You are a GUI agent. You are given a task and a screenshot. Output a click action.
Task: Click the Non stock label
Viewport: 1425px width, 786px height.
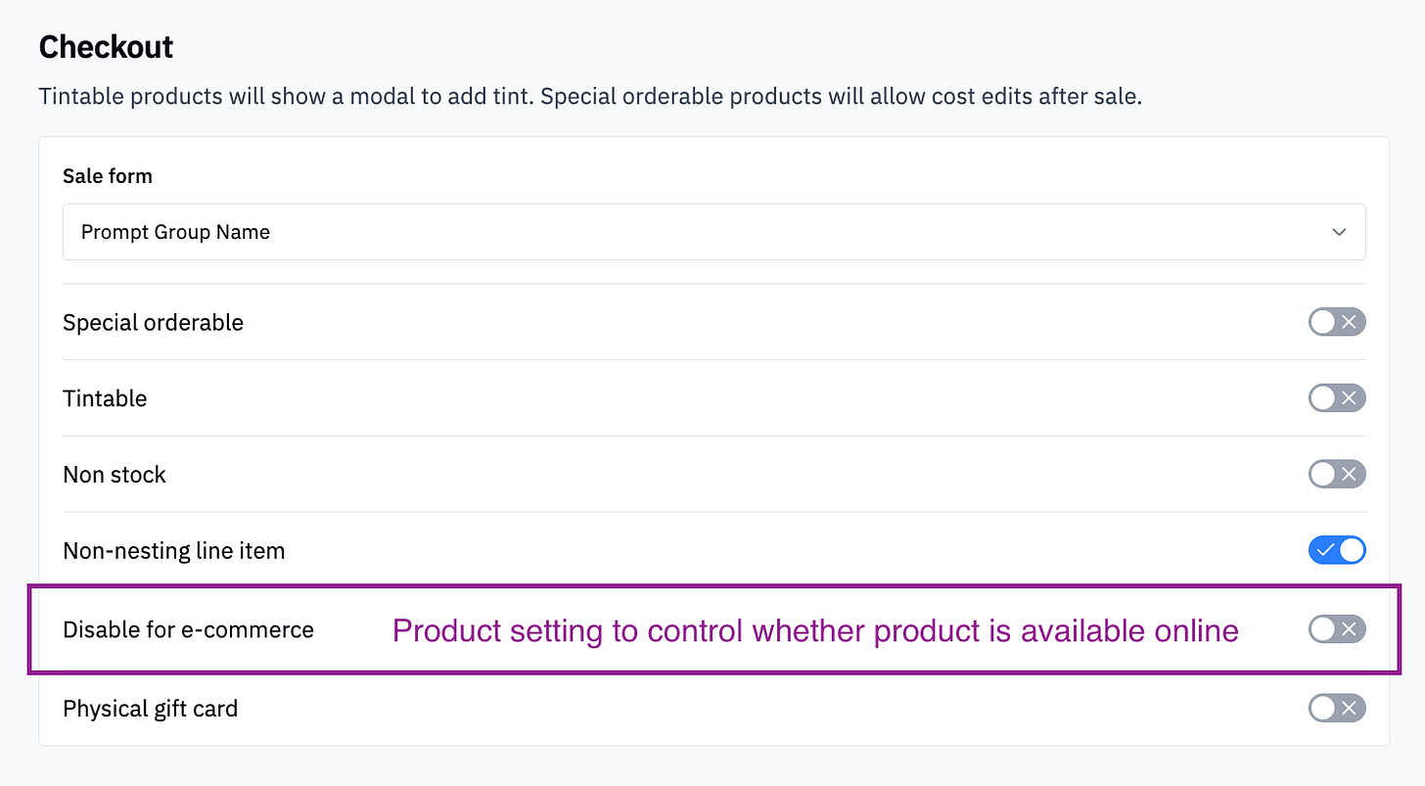point(115,475)
